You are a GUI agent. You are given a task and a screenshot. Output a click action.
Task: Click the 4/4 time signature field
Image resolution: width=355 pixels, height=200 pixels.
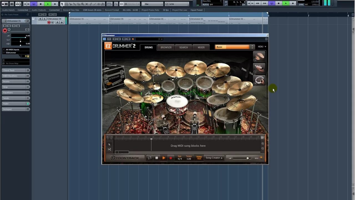pos(180,158)
